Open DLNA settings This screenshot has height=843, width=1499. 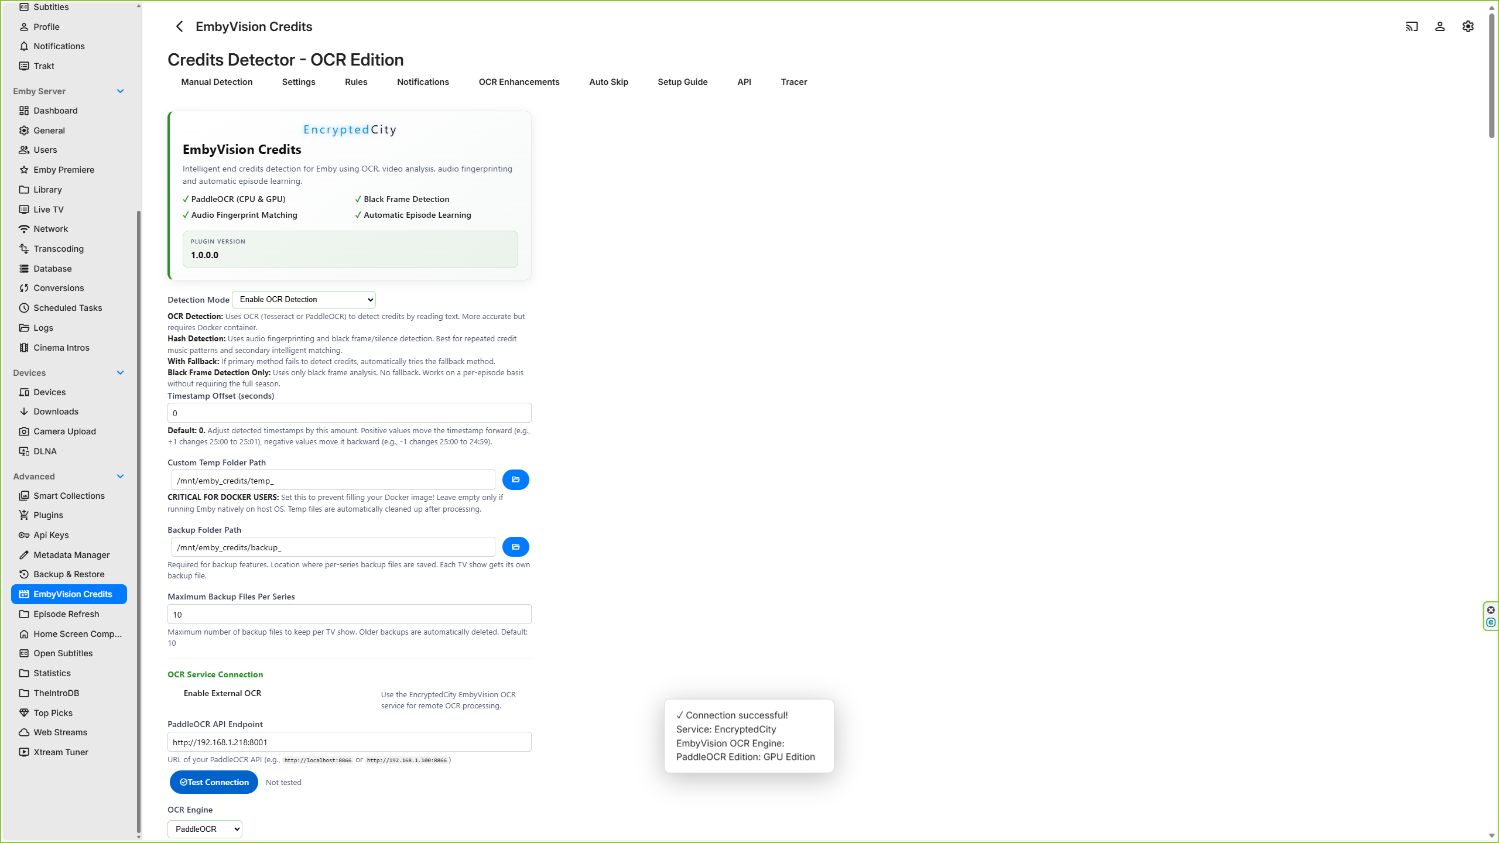pos(69,451)
